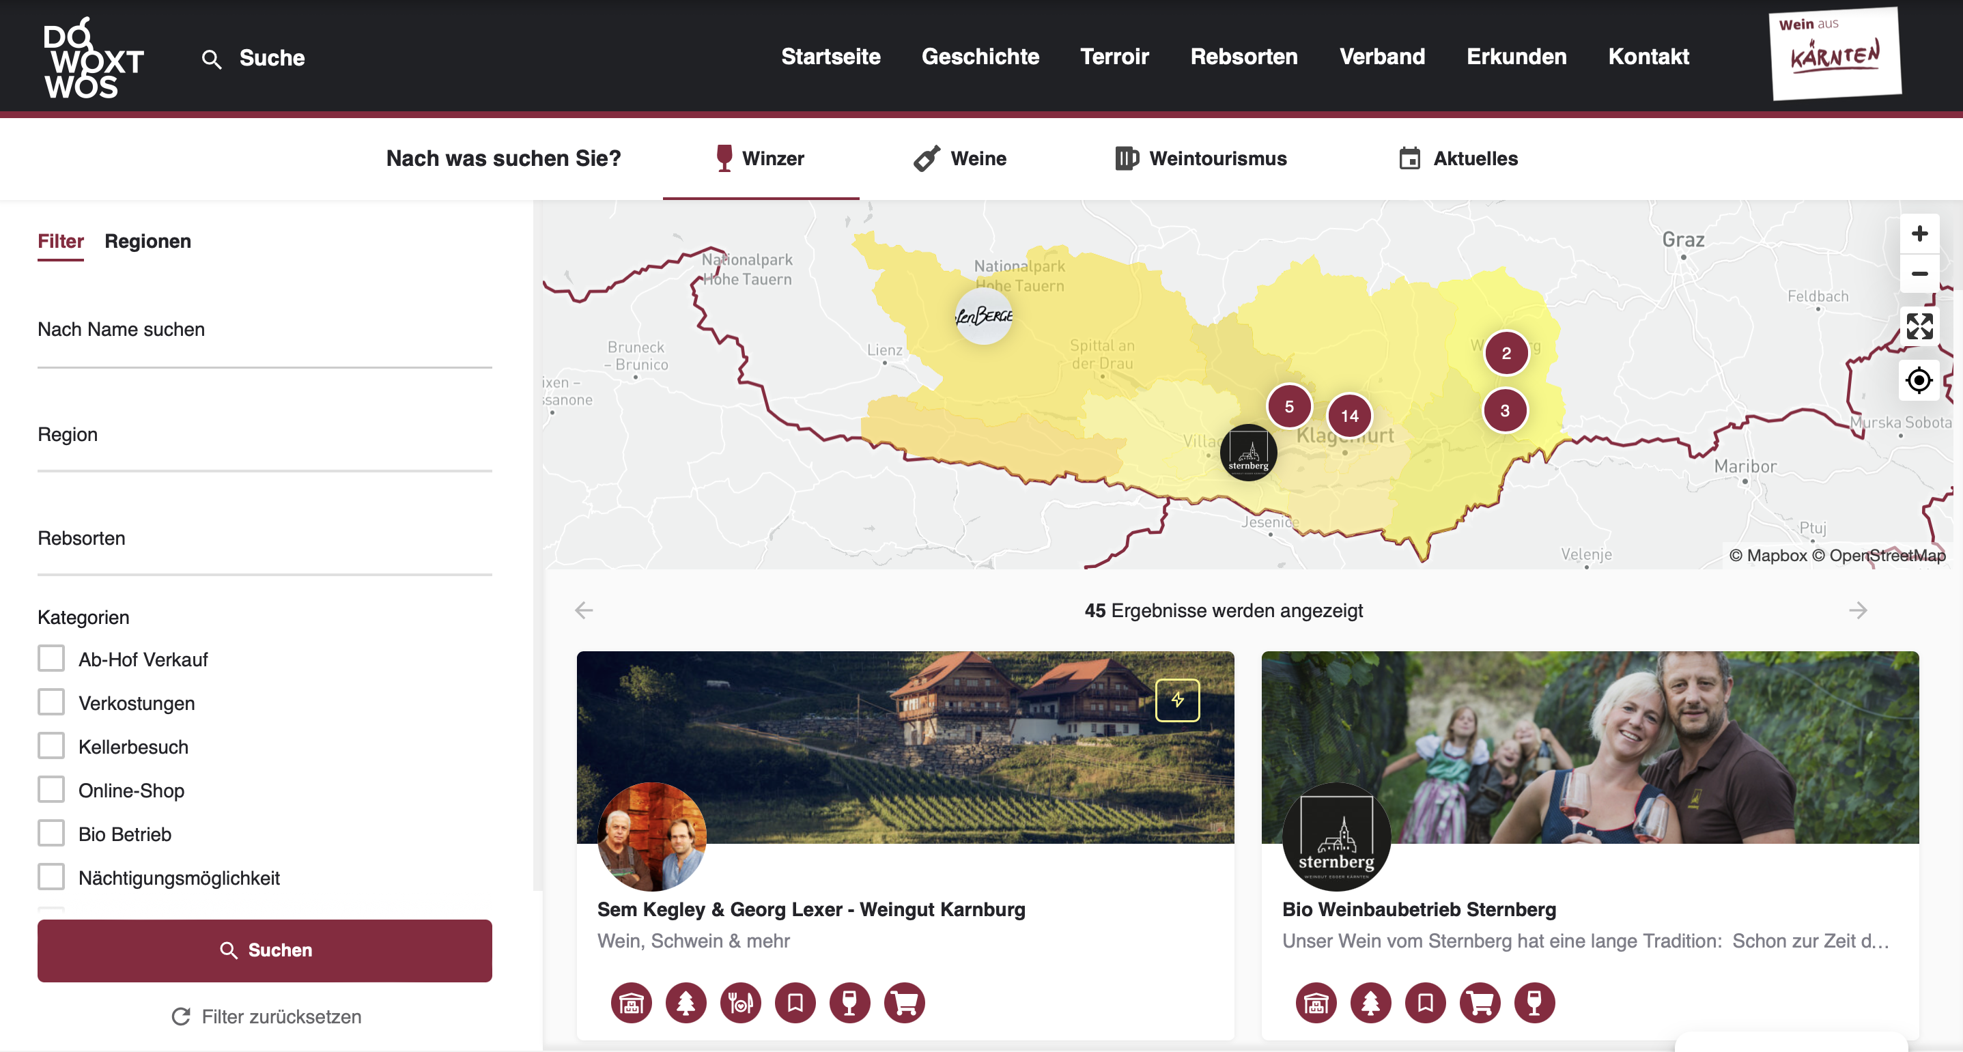The width and height of the screenshot is (1963, 1052).
Task: Open Startseite in the navigation
Action: click(x=831, y=57)
